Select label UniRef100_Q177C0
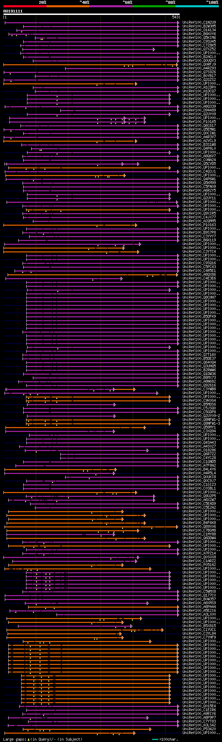This screenshot has height=742, width=222. (199, 595)
